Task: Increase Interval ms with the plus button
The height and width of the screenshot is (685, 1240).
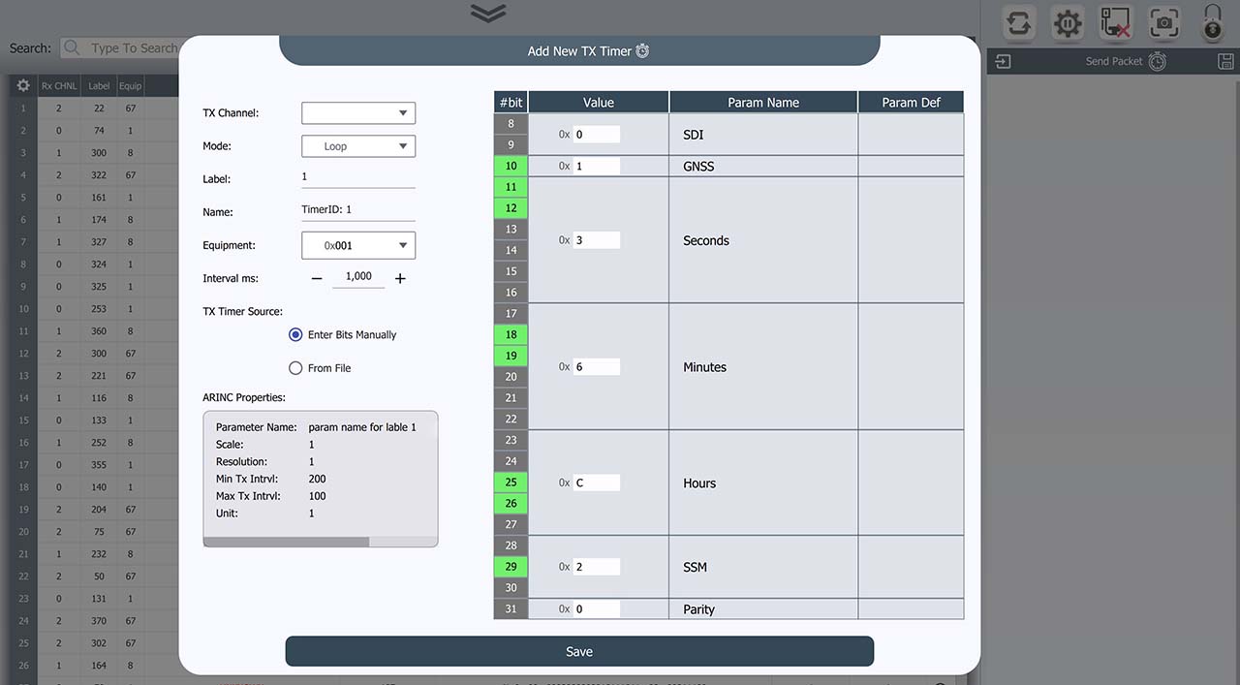Action: [400, 279]
